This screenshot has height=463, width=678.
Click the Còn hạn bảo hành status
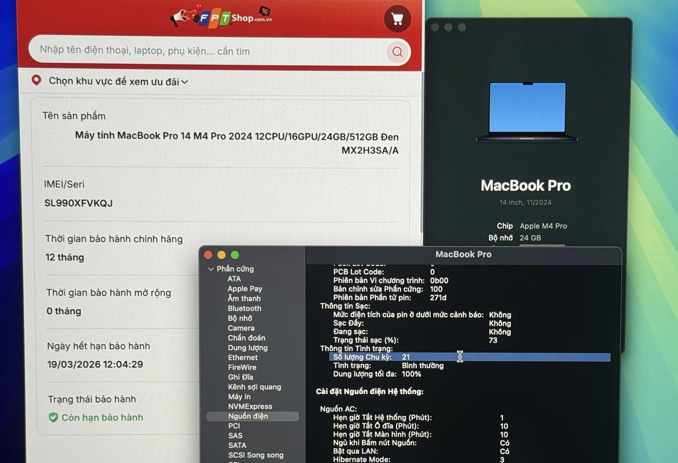[102, 417]
